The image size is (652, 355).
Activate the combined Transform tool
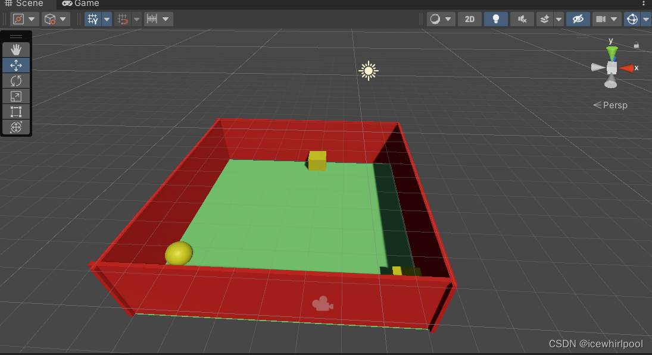coord(16,127)
